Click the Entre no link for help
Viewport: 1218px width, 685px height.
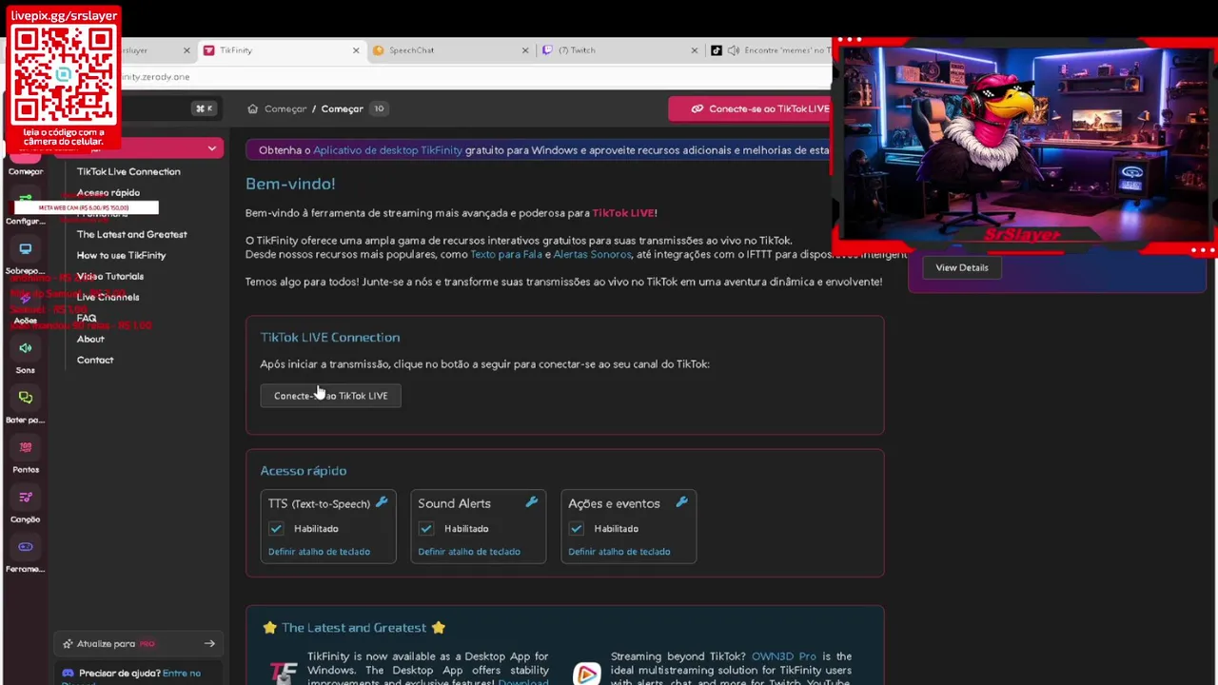click(182, 674)
